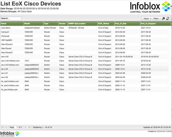The height and width of the screenshot is (137, 172).
Task: Select the Wan-Router3 device name
Action: click(7, 44)
